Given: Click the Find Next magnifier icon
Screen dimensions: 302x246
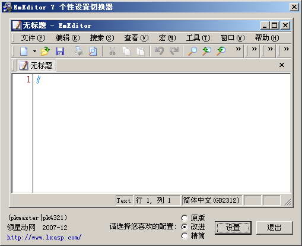Looking at the screenshot, I should 221,51.
